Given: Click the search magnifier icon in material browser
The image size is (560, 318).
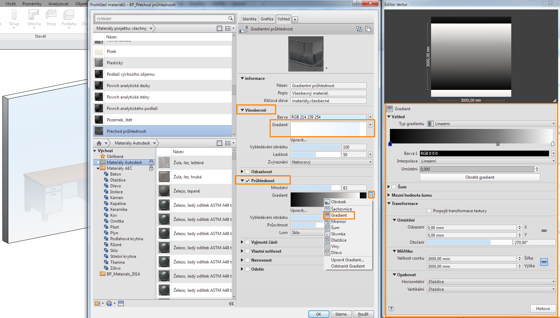Looking at the screenshot, I should (x=231, y=18).
